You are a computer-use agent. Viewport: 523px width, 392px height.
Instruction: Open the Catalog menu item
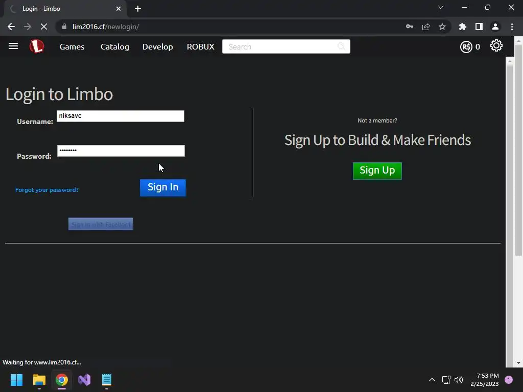[x=115, y=46]
